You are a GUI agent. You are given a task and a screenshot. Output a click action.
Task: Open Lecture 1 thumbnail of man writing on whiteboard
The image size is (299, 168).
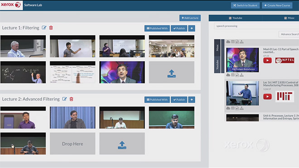(x=72, y=46)
